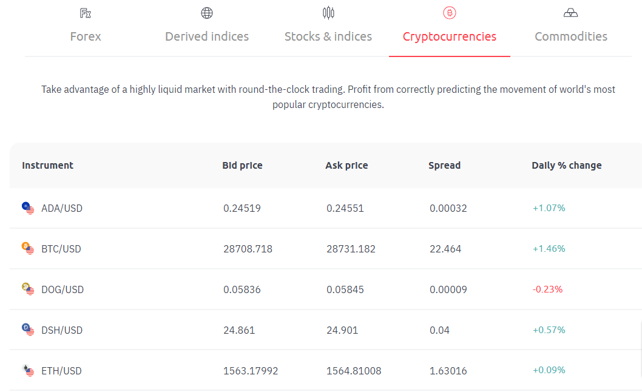Viewport: 642px width, 392px height.
Task: Click the +0.57% daily change value
Action: (x=549, y=329)
